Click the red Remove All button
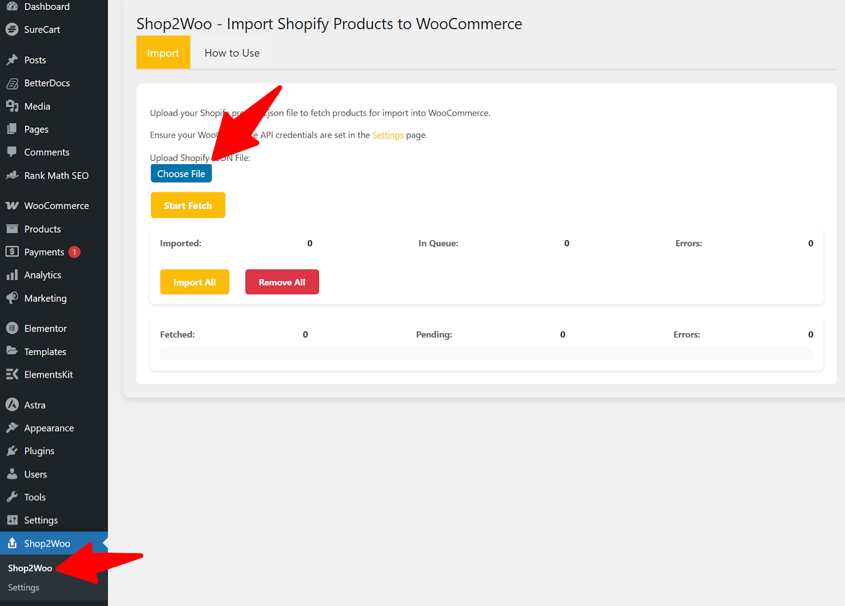Screen dimensions: 845x606 (x=282, y=282)
